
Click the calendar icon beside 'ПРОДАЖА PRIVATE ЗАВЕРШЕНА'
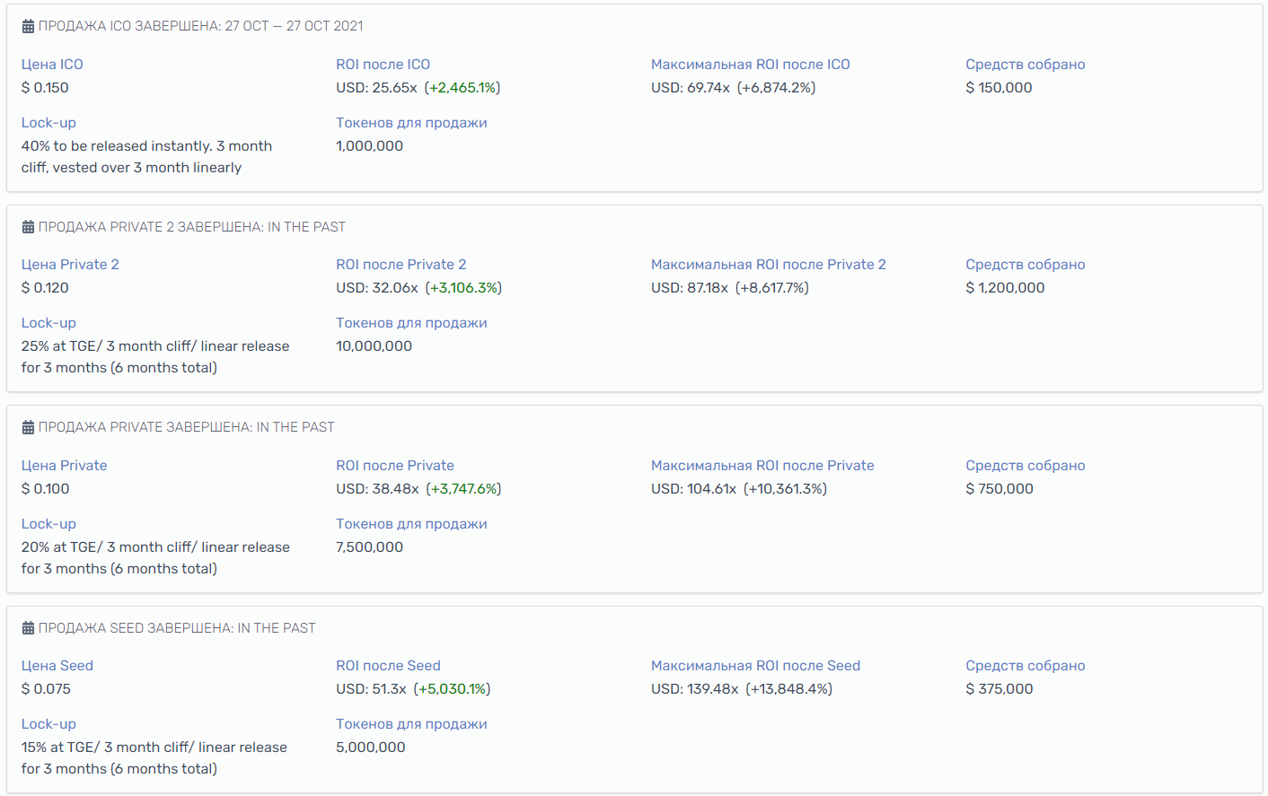pos(28,427)
